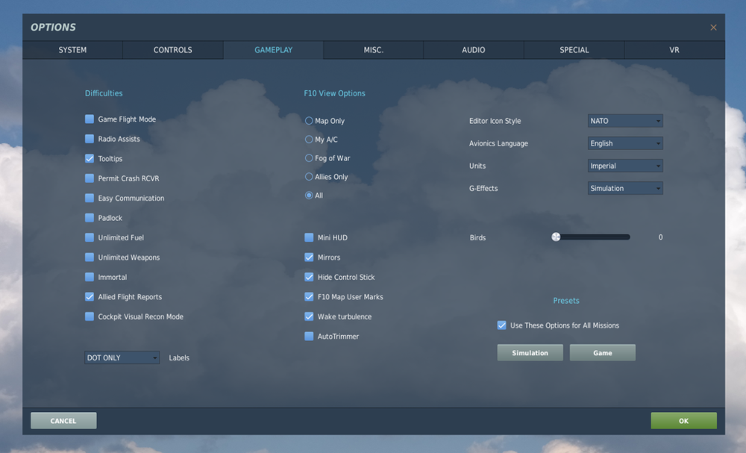Toggle Hide Control Stick checkbox
746x453 pixels.
(x=310, y=277)
